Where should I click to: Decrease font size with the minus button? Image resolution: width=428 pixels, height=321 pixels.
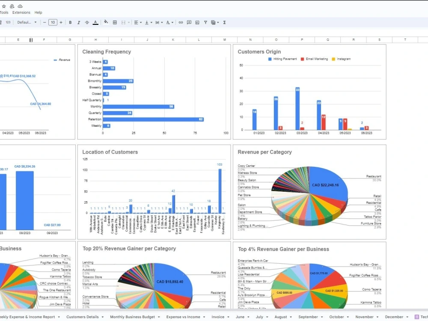(44, 22)
